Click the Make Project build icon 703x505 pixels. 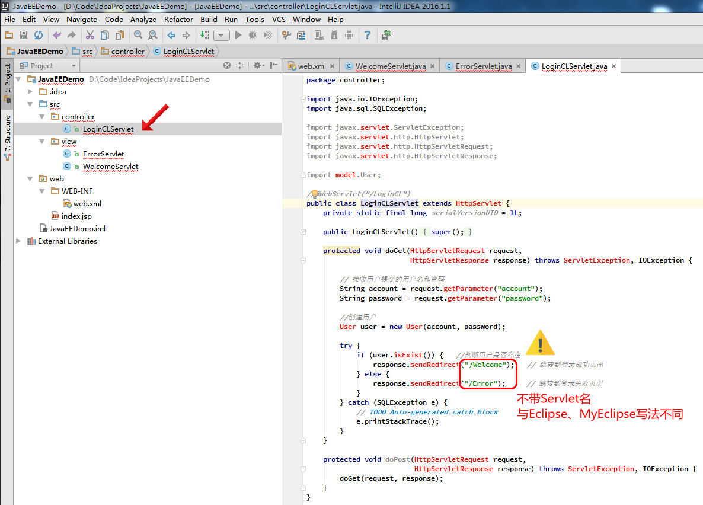pos(204,35)
